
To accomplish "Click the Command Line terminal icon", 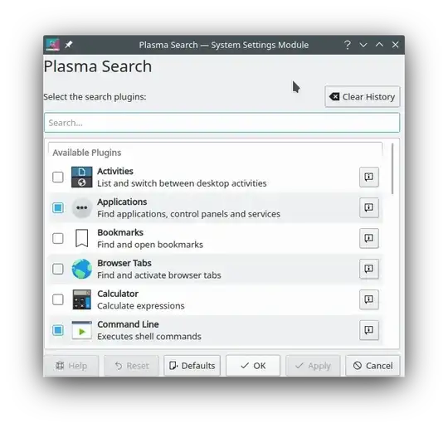I will tap(81, 330).
